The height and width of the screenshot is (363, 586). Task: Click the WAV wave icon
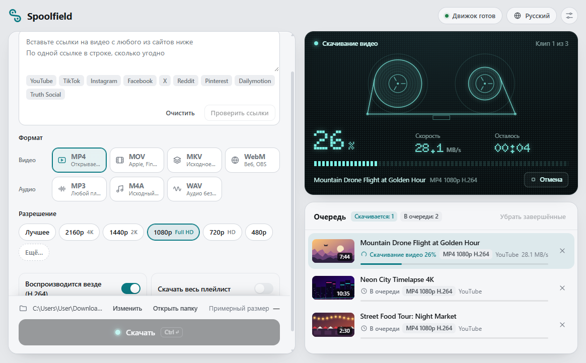tap(177, 189)
